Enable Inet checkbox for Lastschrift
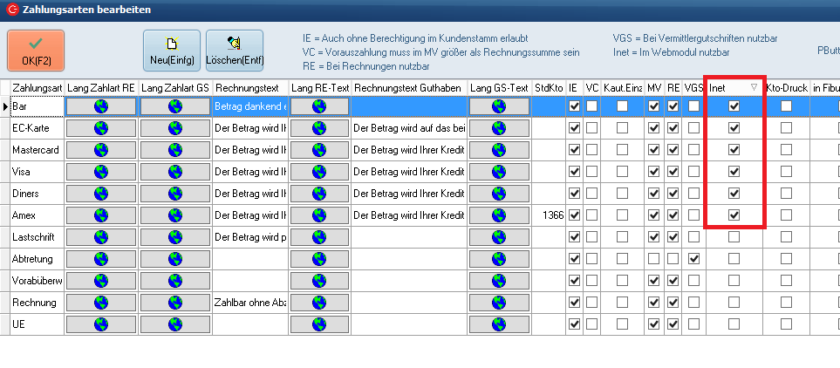The width and height of the screenshot is (840, 368). pyautogui.click(x=734, y=237)
